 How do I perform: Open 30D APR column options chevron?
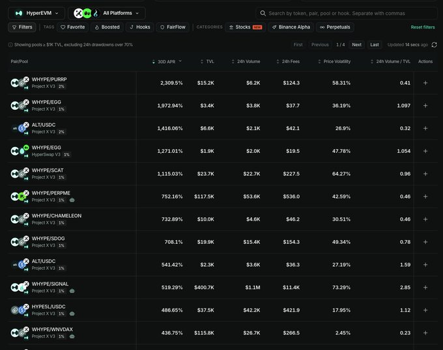[180, 61]
